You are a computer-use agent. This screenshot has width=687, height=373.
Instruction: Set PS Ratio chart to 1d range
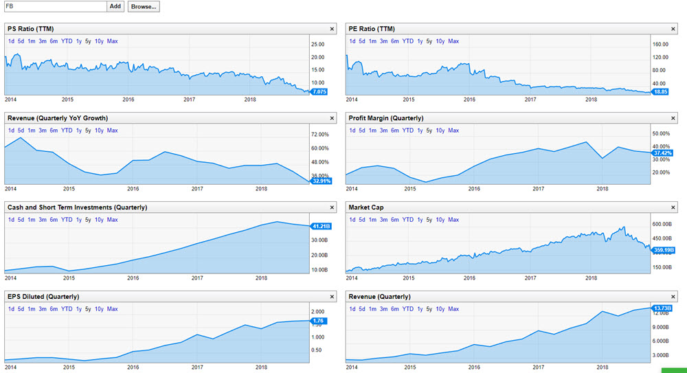(x=11, y=41)
